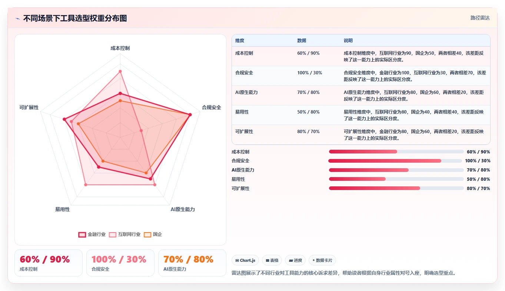
Task: Click the 合规安全 progress bar
Action: click(x=395, y=161)
